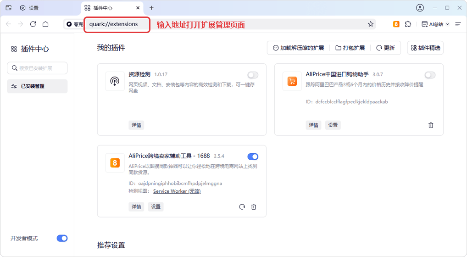The width and height of the screenshot is (467, 257).
Task: Enable the 资源检测 extension toggle
Action: point(253,75)
